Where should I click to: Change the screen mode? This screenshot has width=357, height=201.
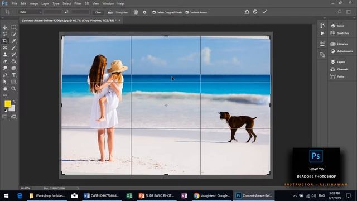[13, 117]
